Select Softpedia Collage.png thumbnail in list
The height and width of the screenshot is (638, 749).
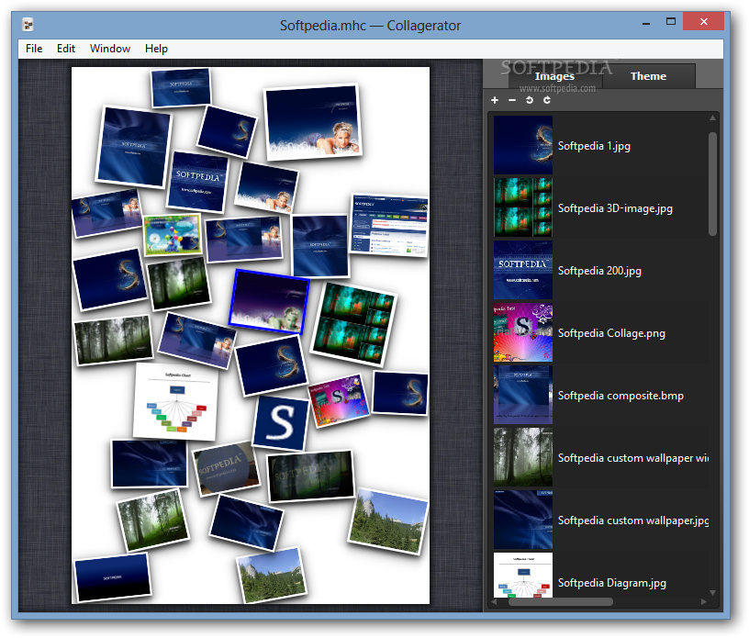[523, 332]
